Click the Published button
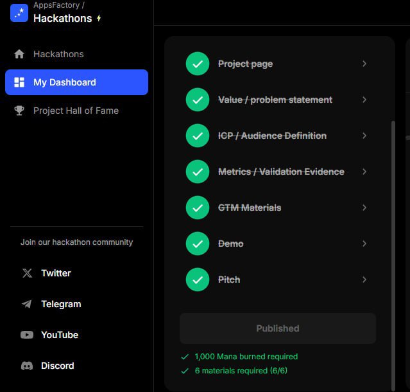The image size is (410, 392). coord(278,328)
